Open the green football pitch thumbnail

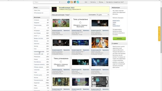point(80,82)
